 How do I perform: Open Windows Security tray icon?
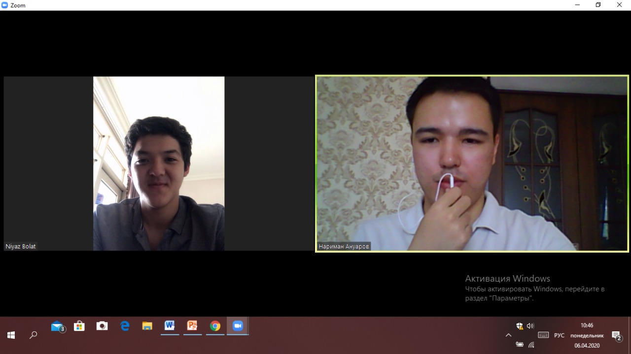[x=520, y=326]
